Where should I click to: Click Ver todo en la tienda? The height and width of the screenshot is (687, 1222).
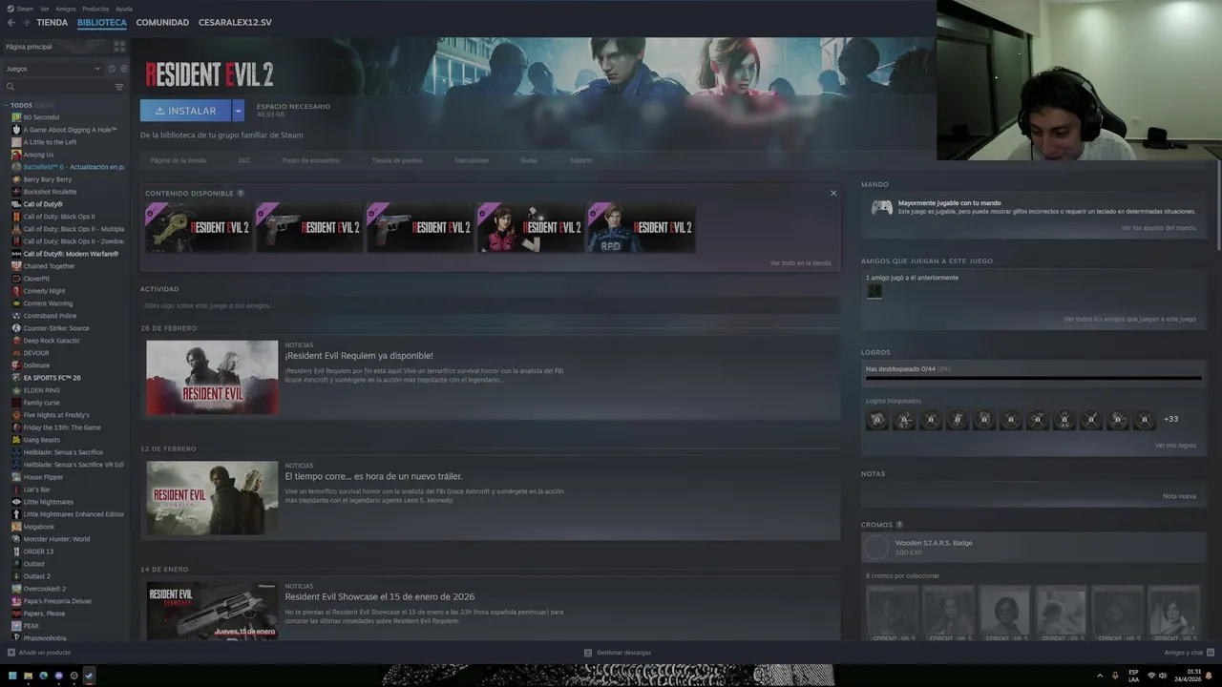pyautogui.click(x=800, y=262)
